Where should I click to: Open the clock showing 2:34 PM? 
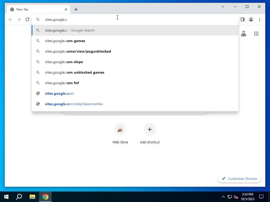(x=247, y=197)
